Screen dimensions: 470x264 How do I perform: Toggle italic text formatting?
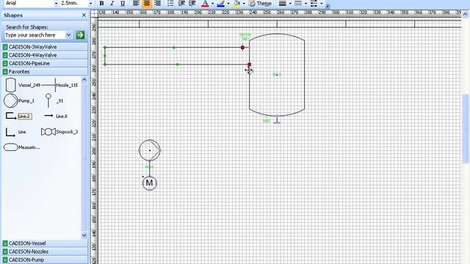pyautogui.click(x=112, y=3)
